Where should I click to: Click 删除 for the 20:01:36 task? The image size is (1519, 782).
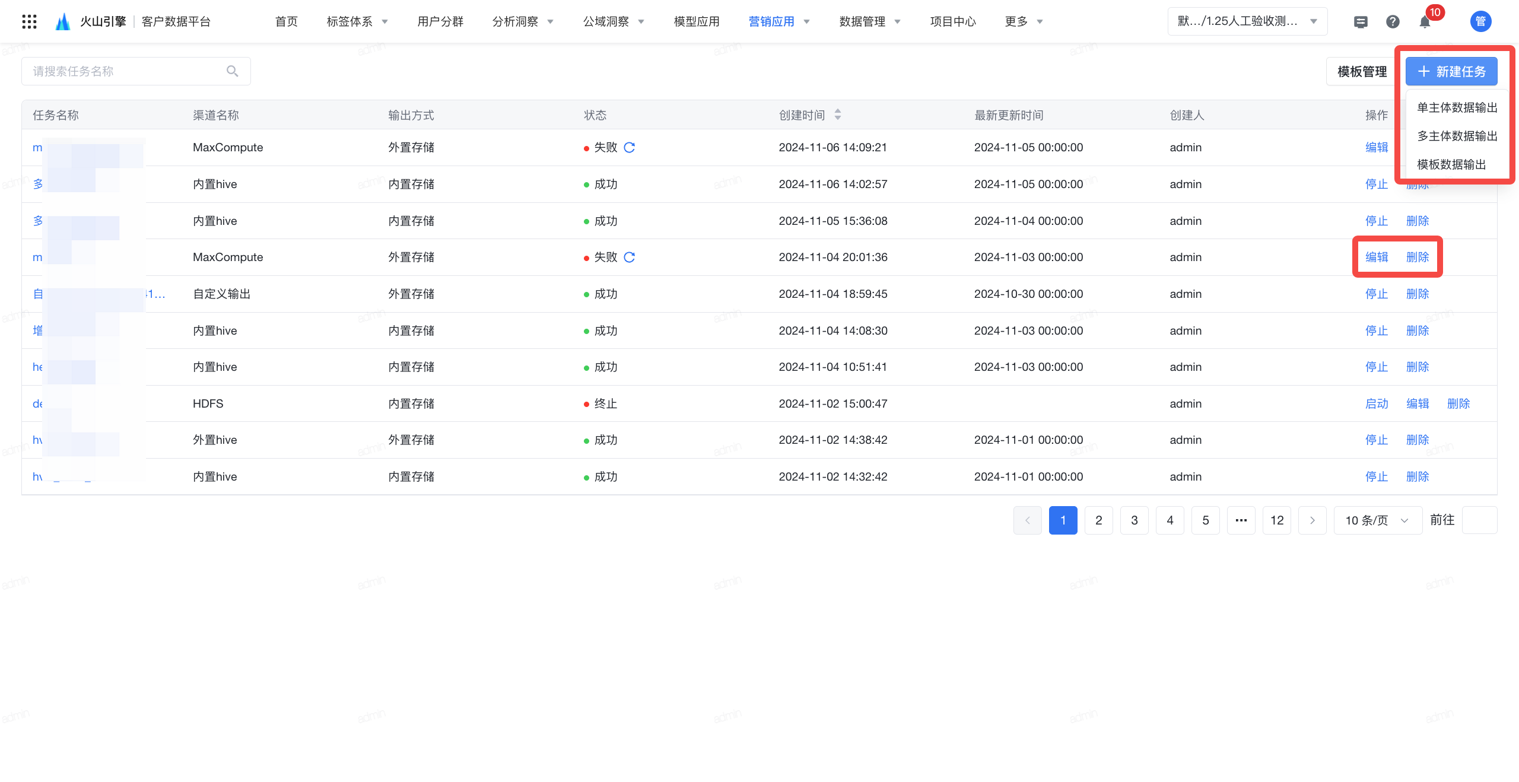pos(1418,257)
